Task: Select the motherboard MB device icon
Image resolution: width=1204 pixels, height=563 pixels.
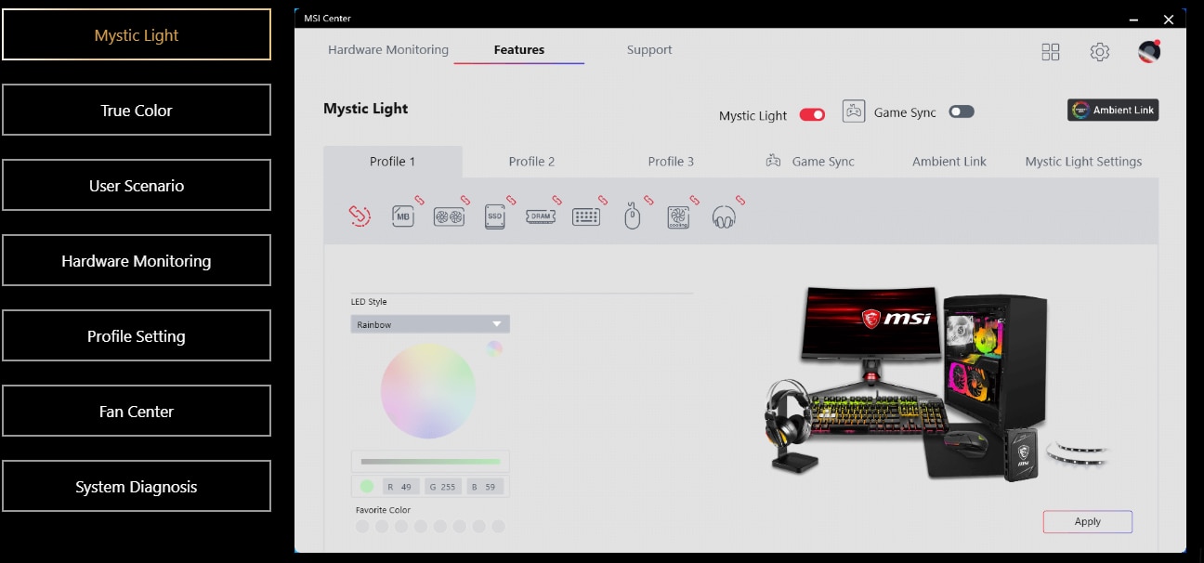Action: tap(403, 216)
